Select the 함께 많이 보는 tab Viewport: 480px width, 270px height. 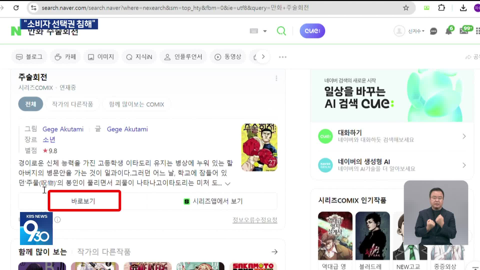tap(43, 251)
